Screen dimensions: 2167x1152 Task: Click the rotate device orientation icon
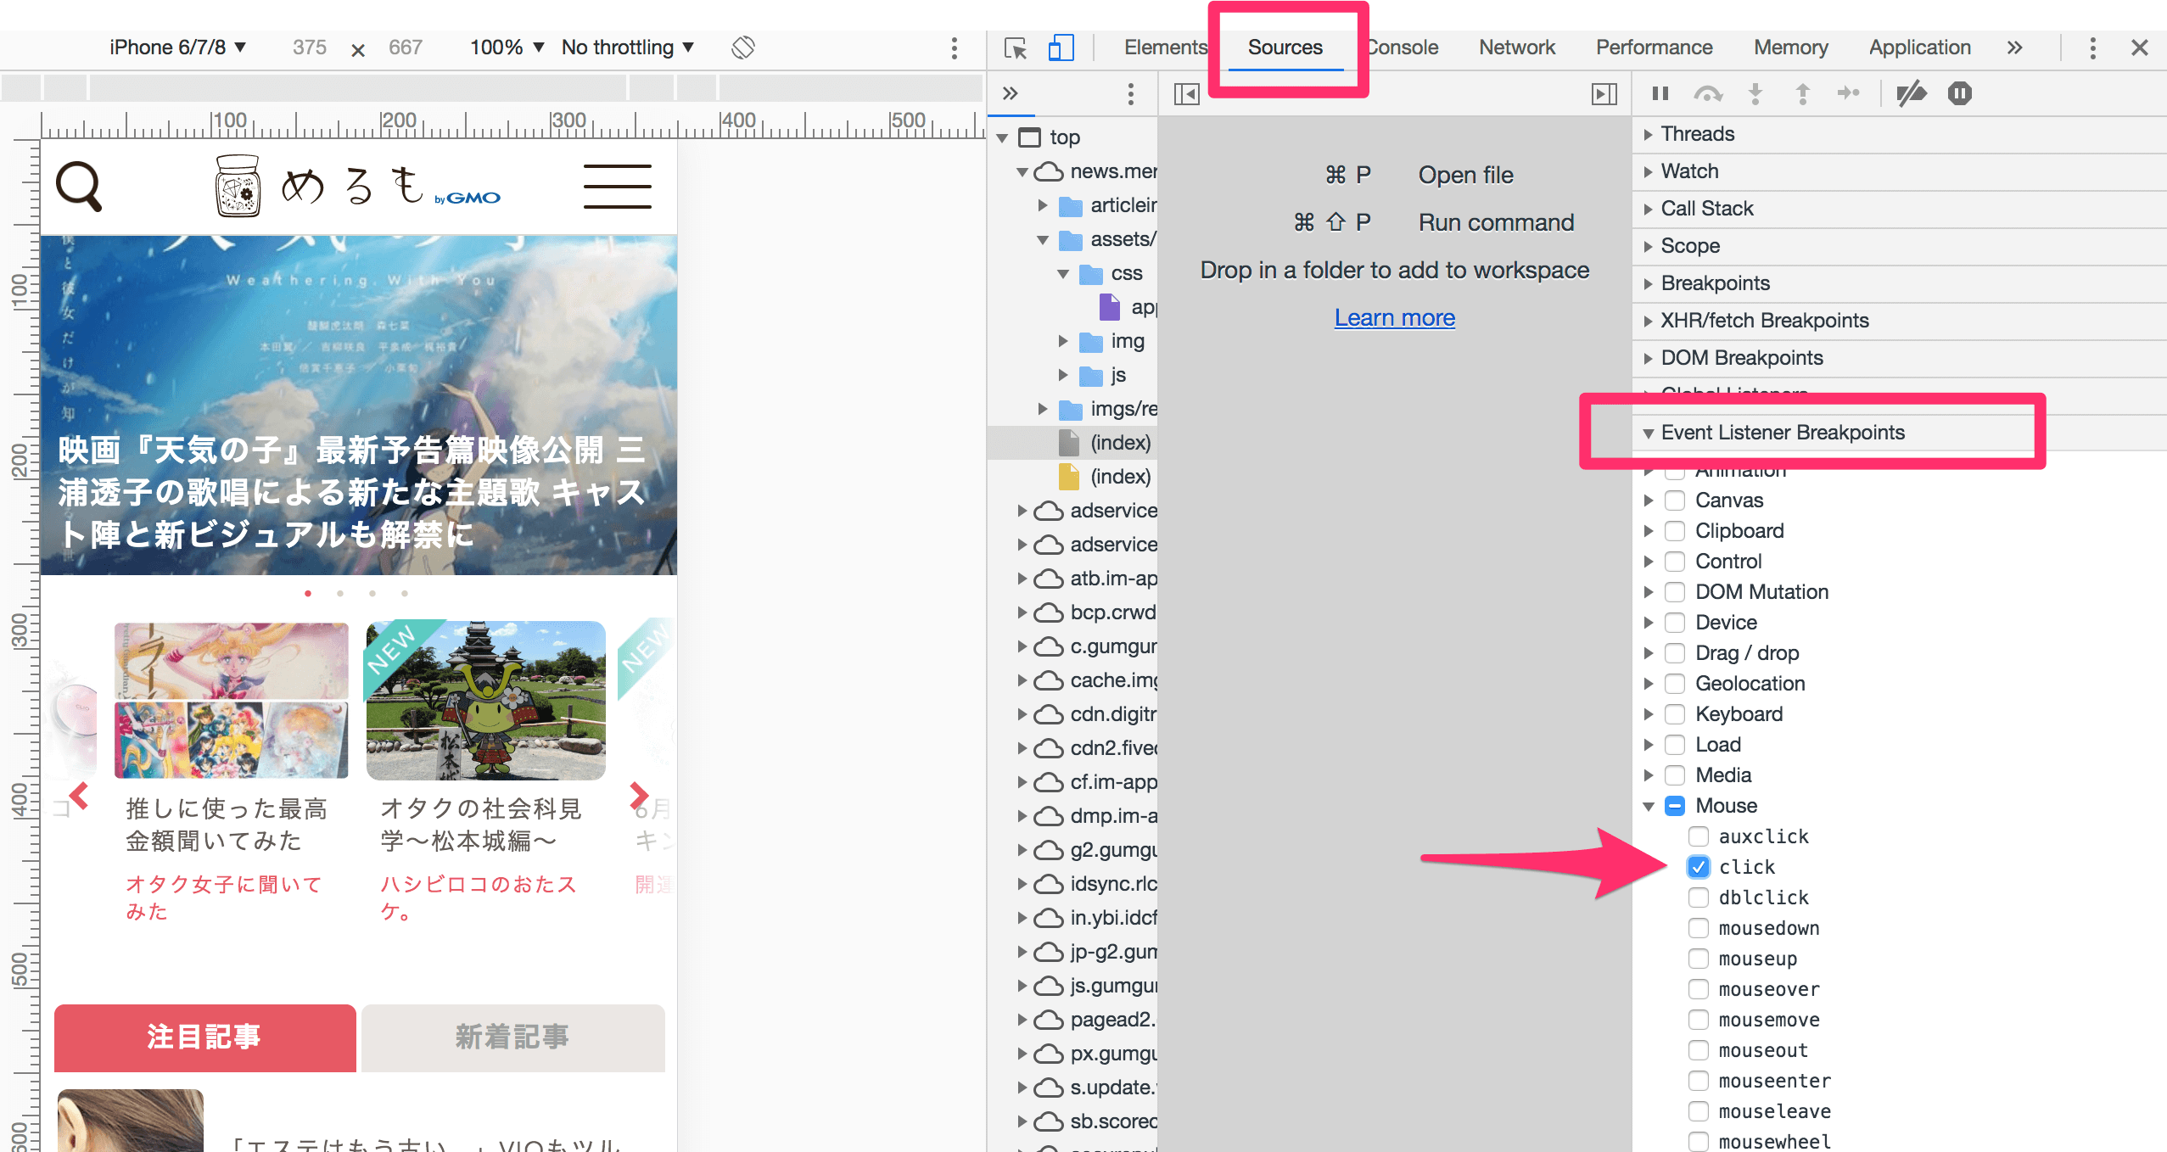(742, 48)
